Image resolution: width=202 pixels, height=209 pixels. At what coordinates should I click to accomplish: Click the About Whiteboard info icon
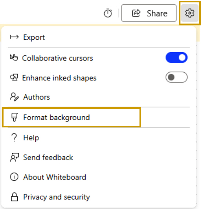coord(14,177)
